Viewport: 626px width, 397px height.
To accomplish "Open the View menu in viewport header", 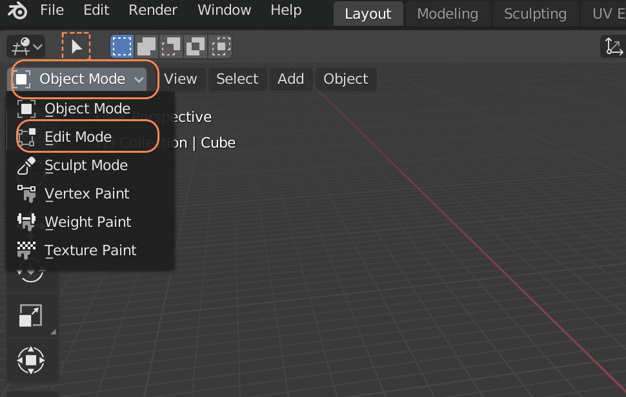I will tap(181, 79).
